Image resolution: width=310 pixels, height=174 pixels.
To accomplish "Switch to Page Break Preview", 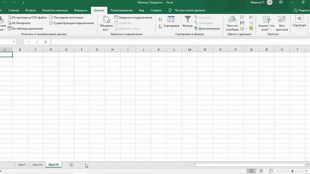I will click(x=271, y=171).
